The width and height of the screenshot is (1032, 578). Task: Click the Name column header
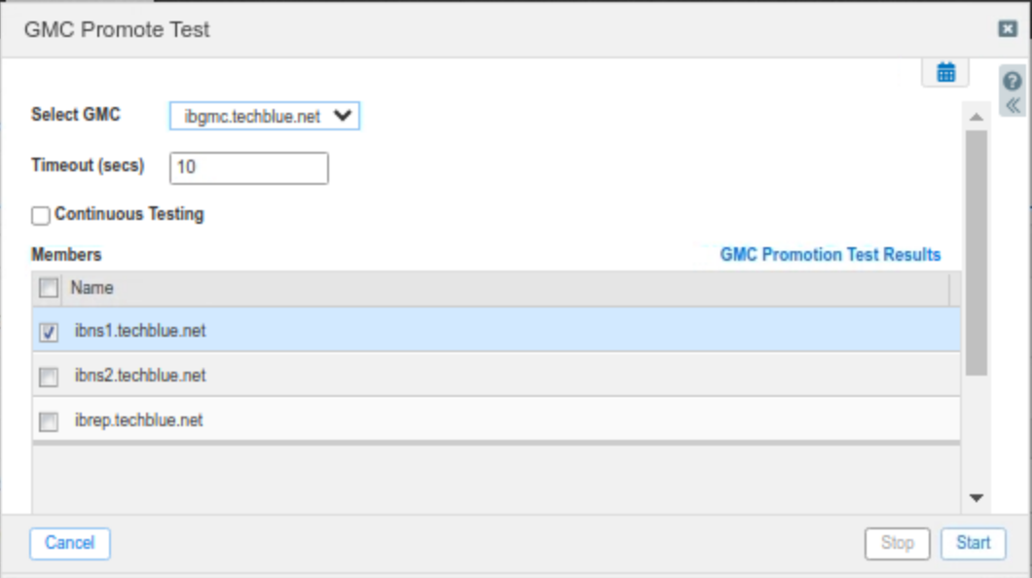[x=92, y=288]
